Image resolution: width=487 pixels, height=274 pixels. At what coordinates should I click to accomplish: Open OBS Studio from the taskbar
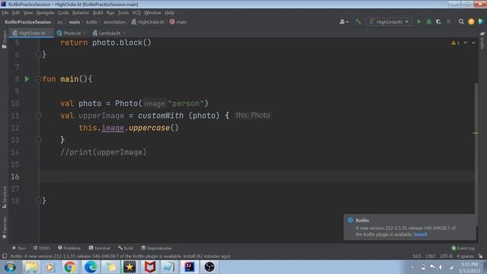click(209, 267)
